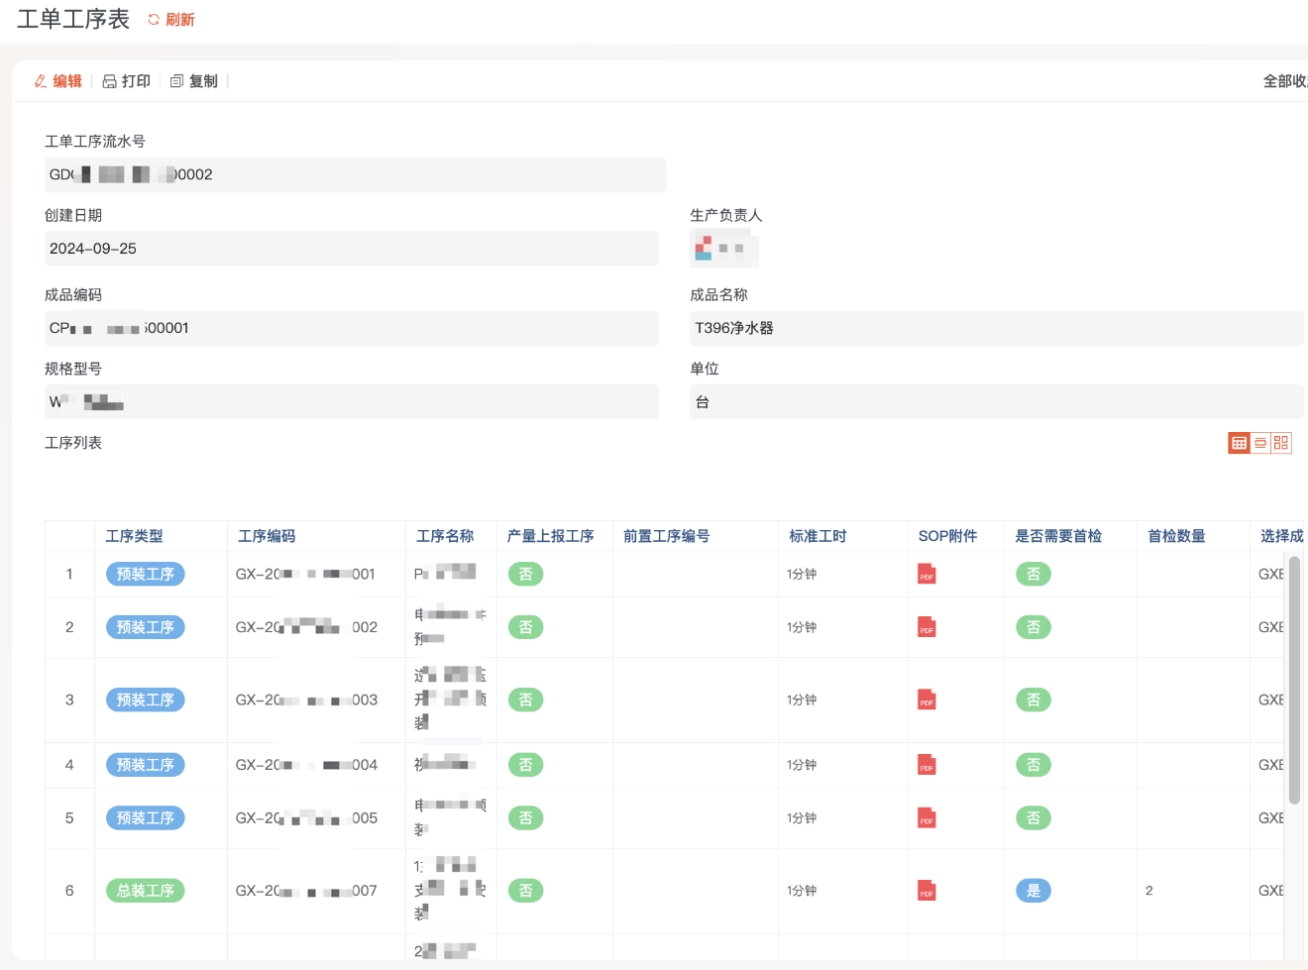This screenshot has width=1308, height=970.
Task: Click the 单位 field showing 台
Action: [997, 402]
